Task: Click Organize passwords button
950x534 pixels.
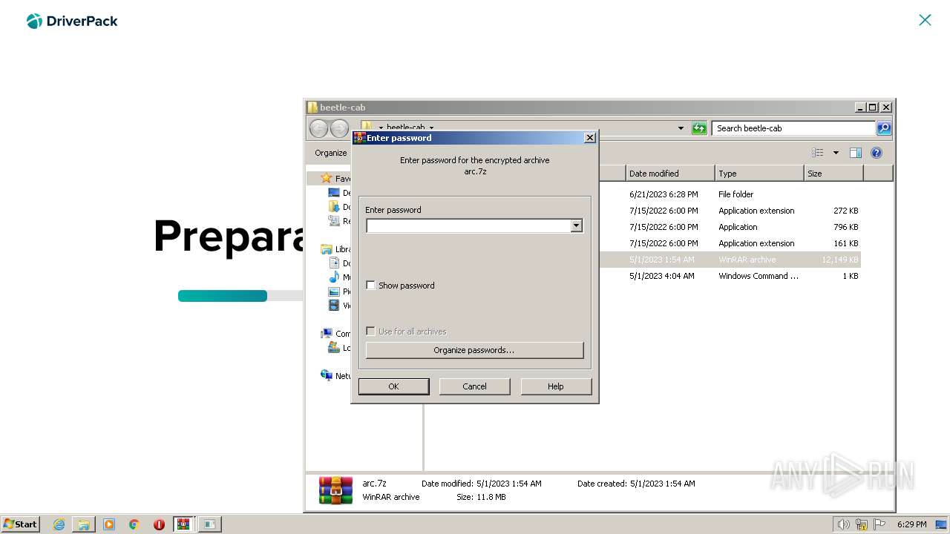Action: [x=474, y=350]
